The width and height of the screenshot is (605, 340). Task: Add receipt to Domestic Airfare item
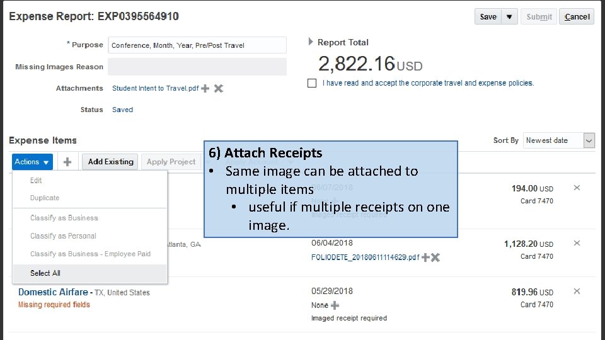335,305
